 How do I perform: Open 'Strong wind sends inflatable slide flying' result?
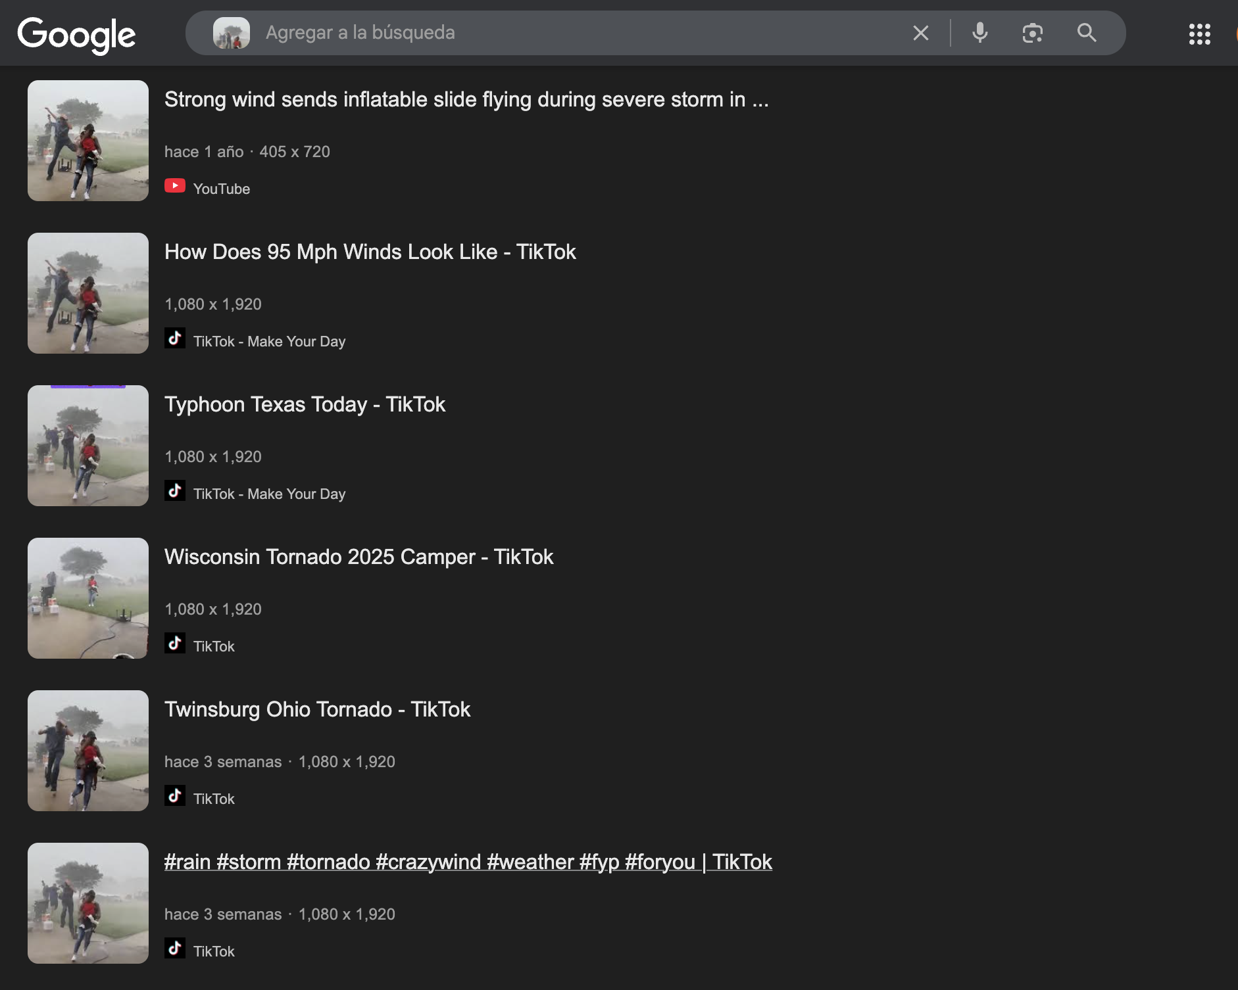[466, 99]
